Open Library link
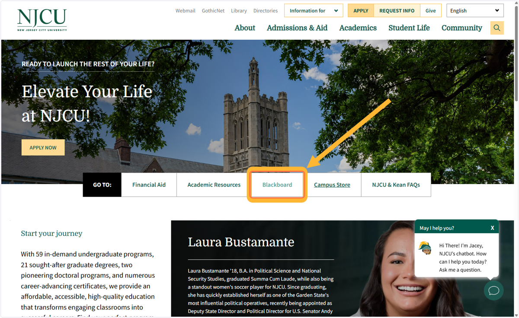Screen dimensions: 519x318 point(239,11)
